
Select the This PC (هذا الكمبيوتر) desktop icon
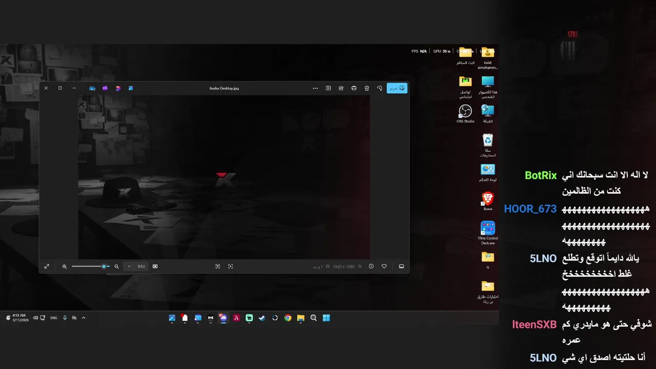488,87
